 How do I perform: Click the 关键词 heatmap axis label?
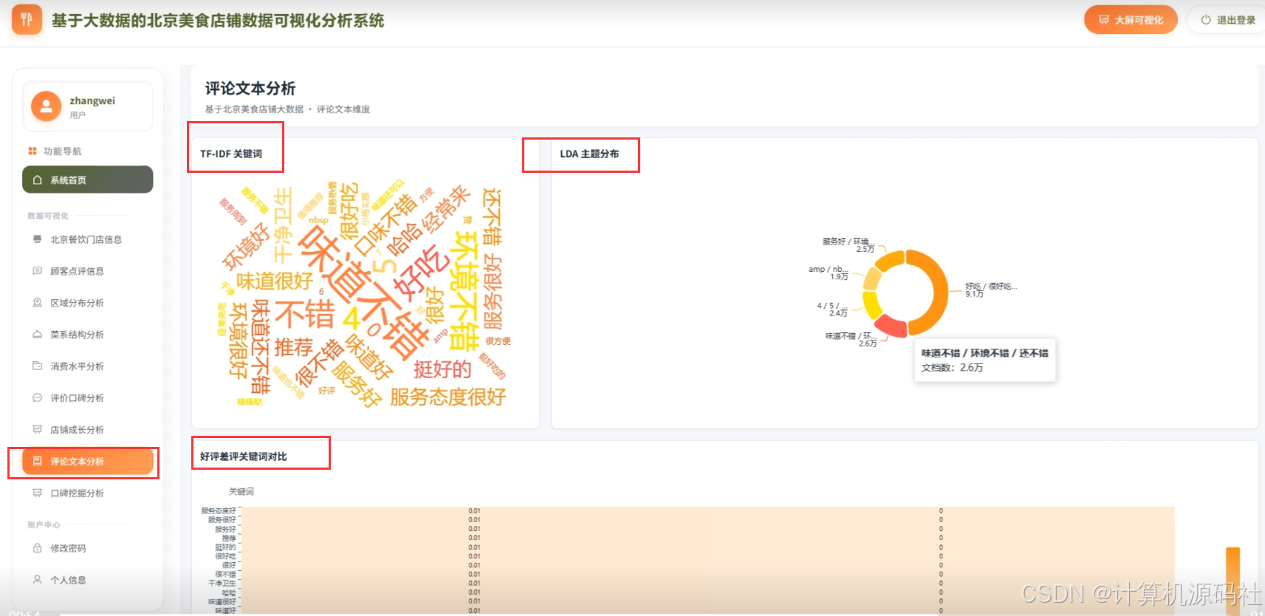click(x=241, y=491)
